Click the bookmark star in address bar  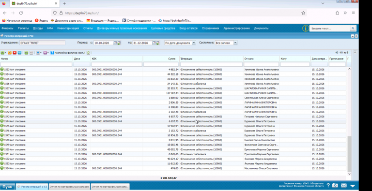point(303,13)
